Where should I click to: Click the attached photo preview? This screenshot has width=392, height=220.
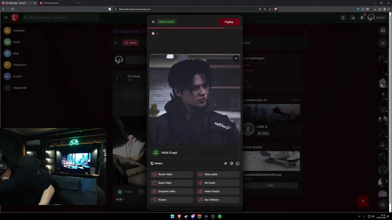195,100
